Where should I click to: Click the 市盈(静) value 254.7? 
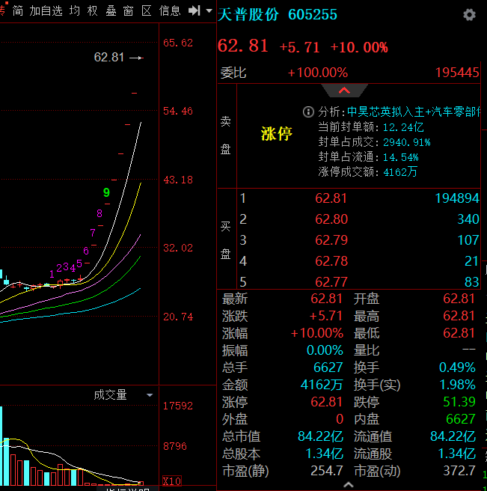pos(326,471)
